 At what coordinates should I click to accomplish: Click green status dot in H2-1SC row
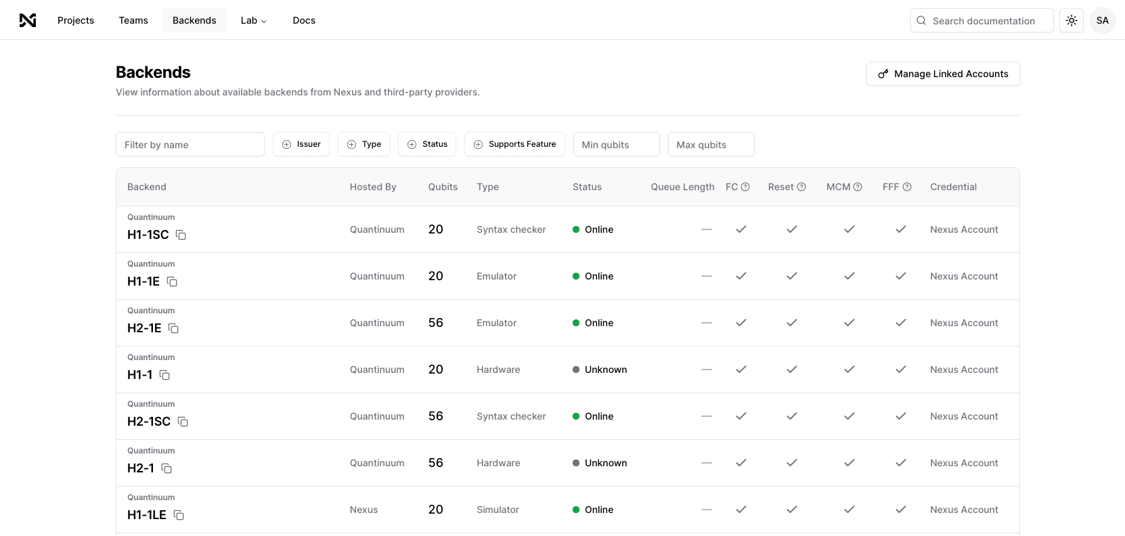(x=576, y=416)
